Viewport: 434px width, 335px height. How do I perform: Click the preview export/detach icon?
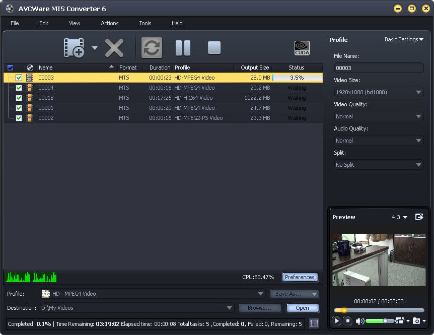[x=419, y=217]
